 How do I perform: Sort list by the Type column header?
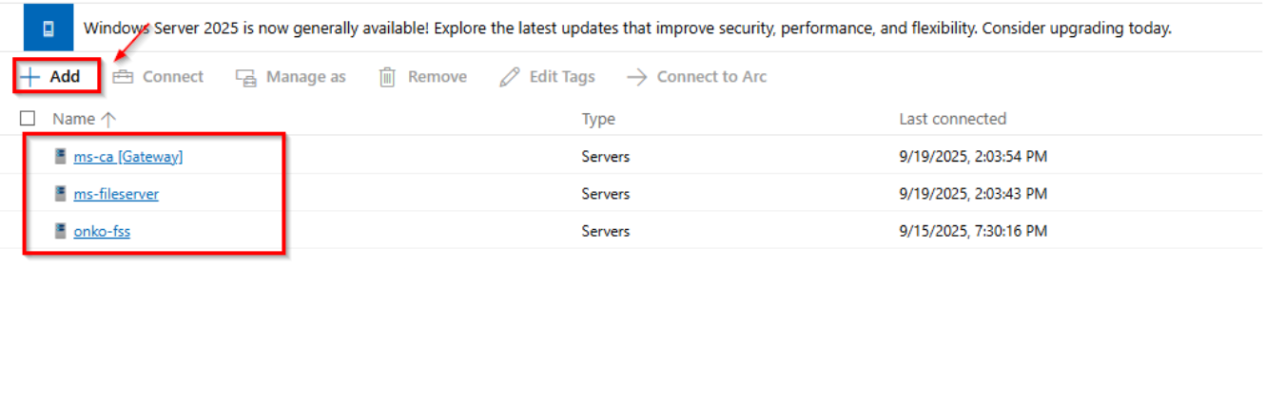(598, 119)
